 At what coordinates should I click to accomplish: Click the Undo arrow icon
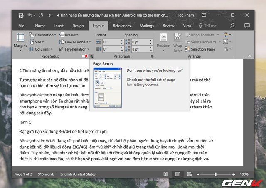pyautogui.click(x=30, y=16)
